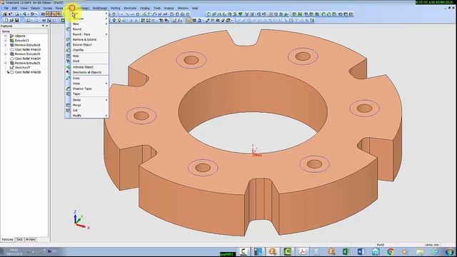Open the File menu
457x257 pixels.
click(x=6, y=8)
